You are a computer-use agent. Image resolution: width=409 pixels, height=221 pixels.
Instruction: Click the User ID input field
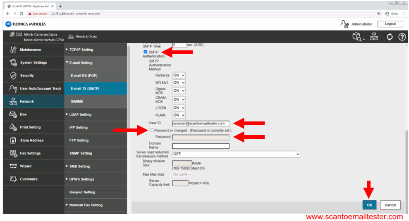(x=201, y=123)
